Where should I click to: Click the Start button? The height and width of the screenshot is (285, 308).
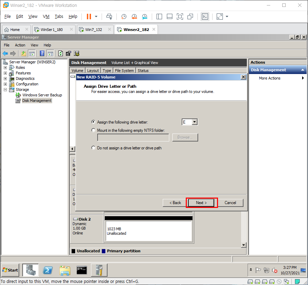tap(10, 270)
